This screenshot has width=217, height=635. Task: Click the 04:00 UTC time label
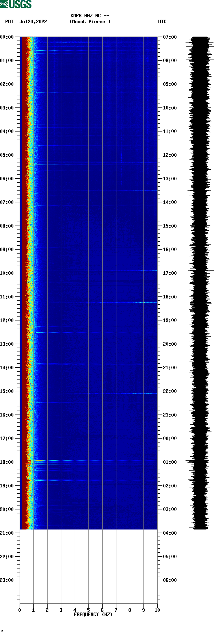point(170,533)
